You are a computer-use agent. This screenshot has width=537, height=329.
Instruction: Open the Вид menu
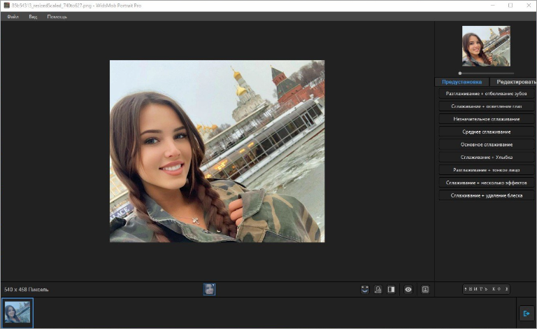point(33,17)
